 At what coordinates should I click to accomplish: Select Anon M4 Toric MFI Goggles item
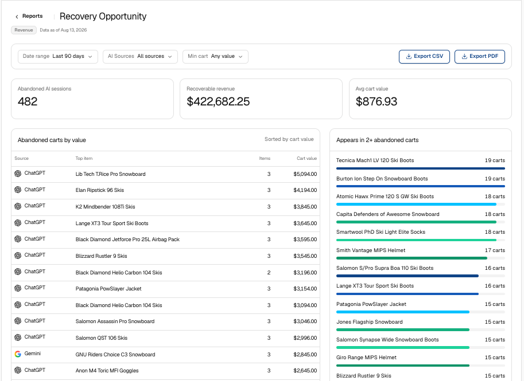tap(107, 371)
